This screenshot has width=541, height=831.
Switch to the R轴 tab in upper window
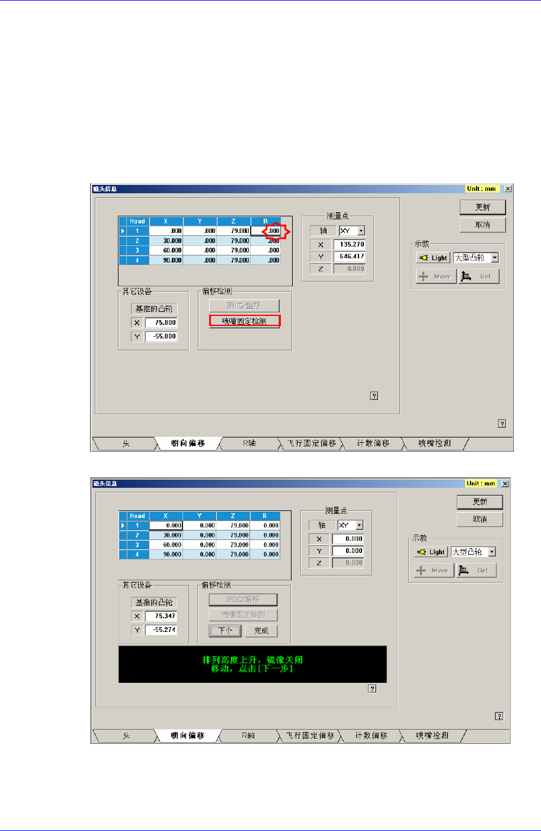pyautogui.click(x=249, y=443)
